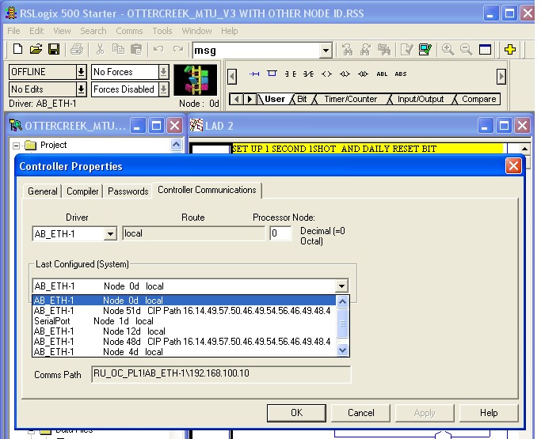The height and width of the screenshot is (439, 541).
Task: Click the Save diskette icon
Action: [54, 50]
